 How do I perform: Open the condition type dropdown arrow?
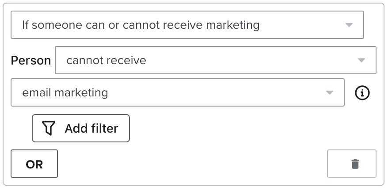click(x=349, y=25)
